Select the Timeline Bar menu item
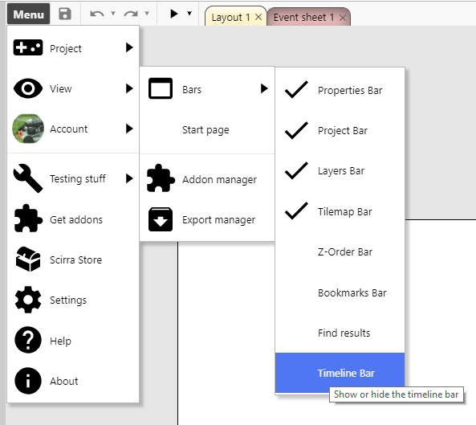476x425 pixels. pos(340,373)
